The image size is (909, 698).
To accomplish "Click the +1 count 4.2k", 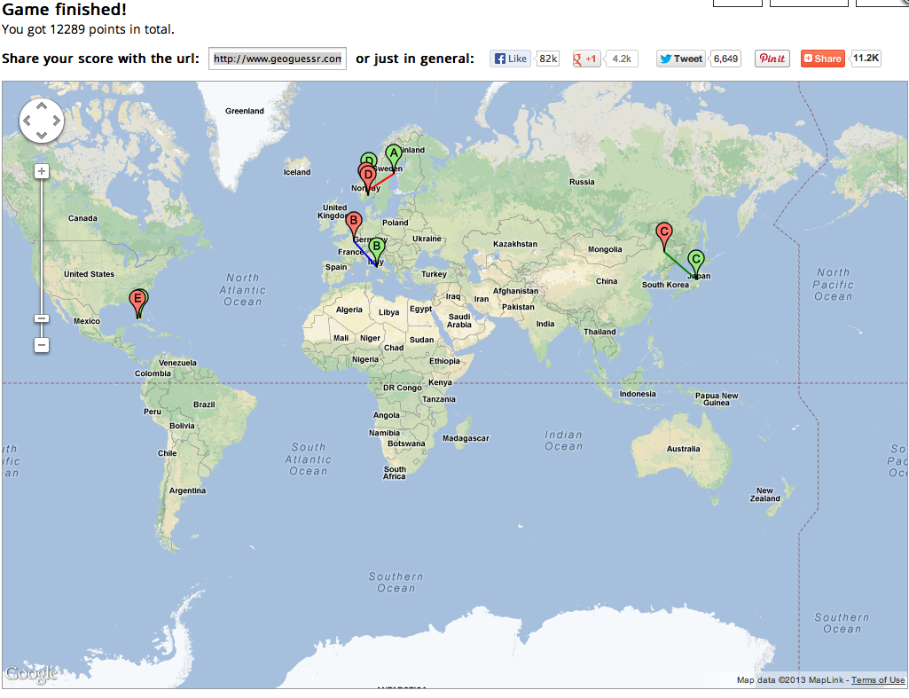I will 622,59.
